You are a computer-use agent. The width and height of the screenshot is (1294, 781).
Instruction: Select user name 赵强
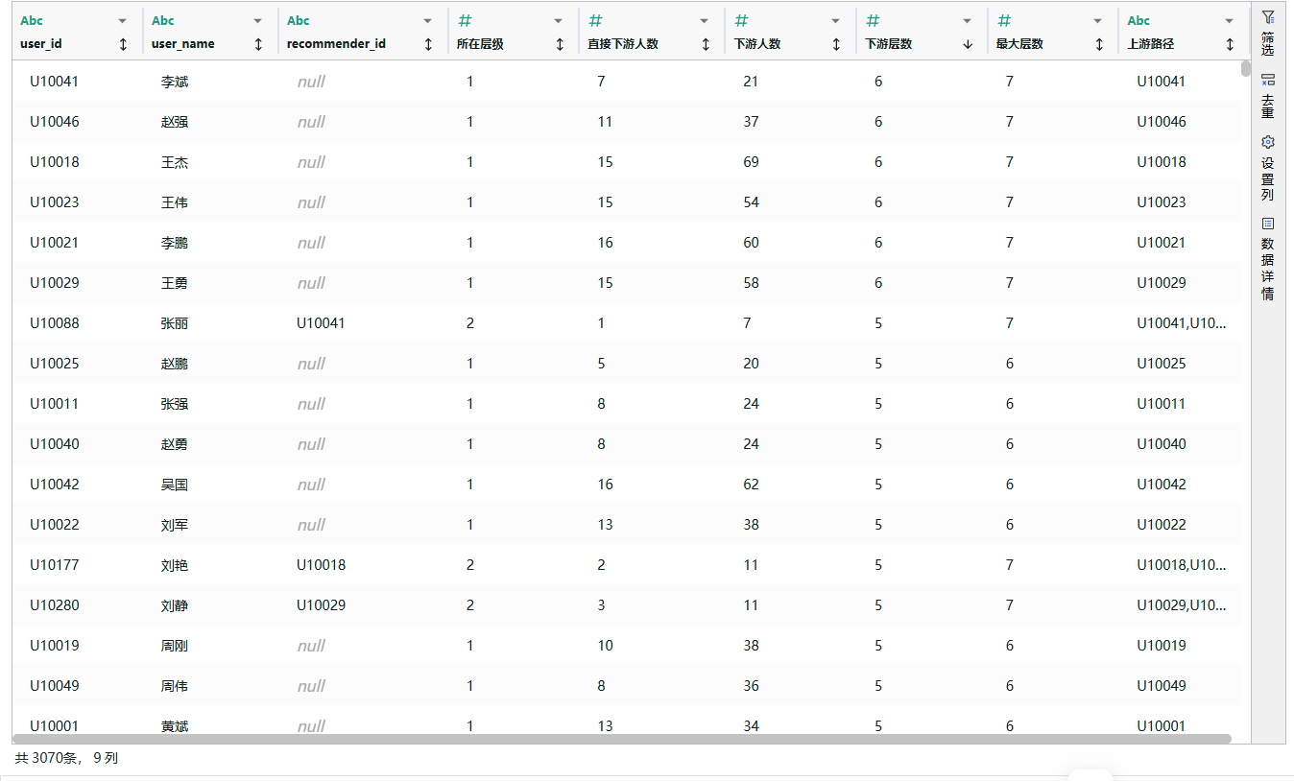(x=175, y=122)
